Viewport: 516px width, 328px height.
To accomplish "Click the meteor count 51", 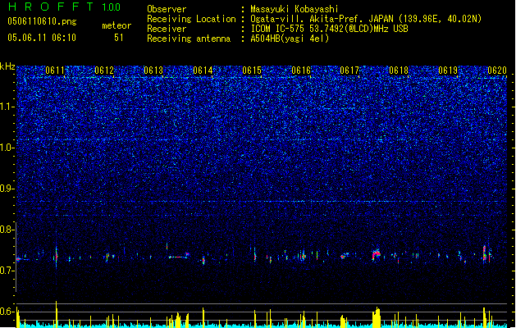I will [119, 38].
